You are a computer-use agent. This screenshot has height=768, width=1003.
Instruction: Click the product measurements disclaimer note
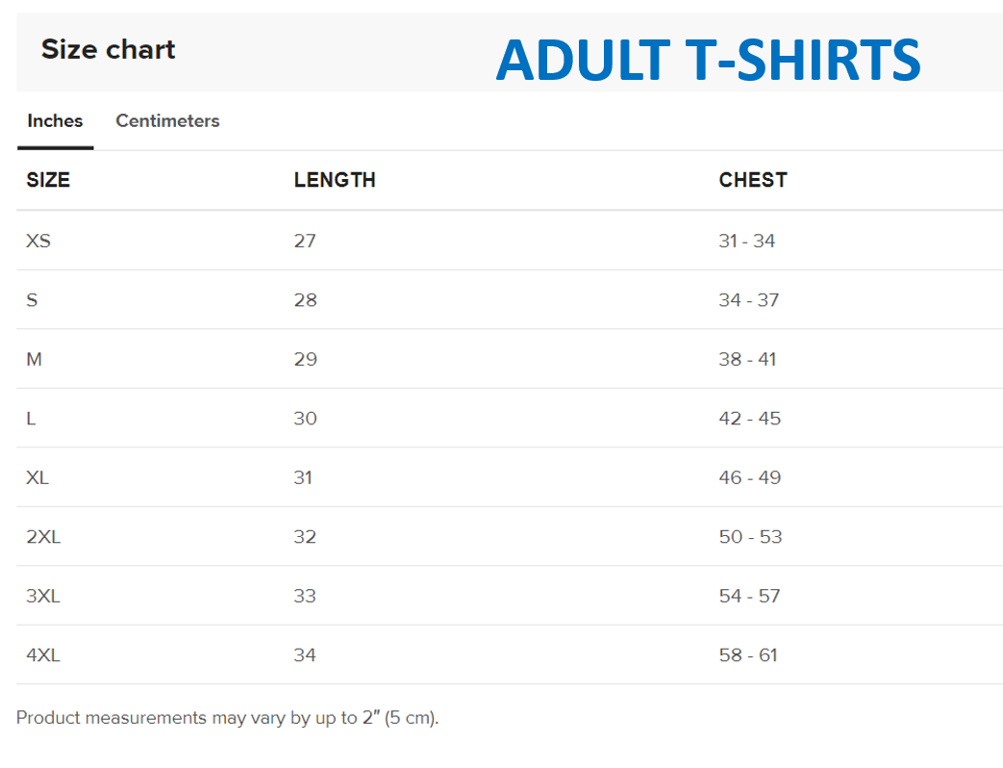(x=228, y=718)
